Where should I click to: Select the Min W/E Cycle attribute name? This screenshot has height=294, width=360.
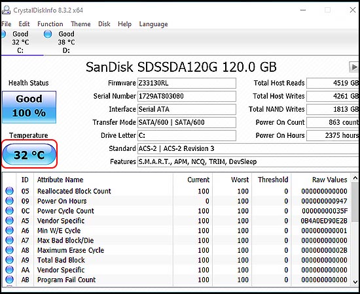[59, 231]
